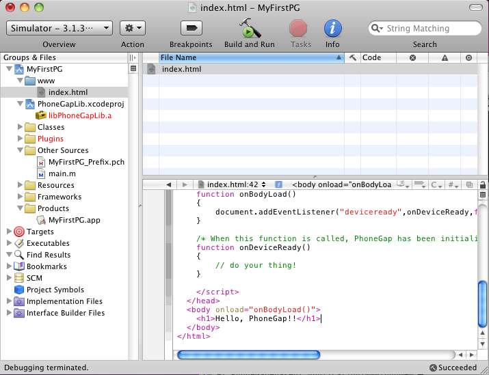The height and width of the screenshot is (375, 489).
Task: Click the Build and Run hammer icon
Action: click(250, 28)
